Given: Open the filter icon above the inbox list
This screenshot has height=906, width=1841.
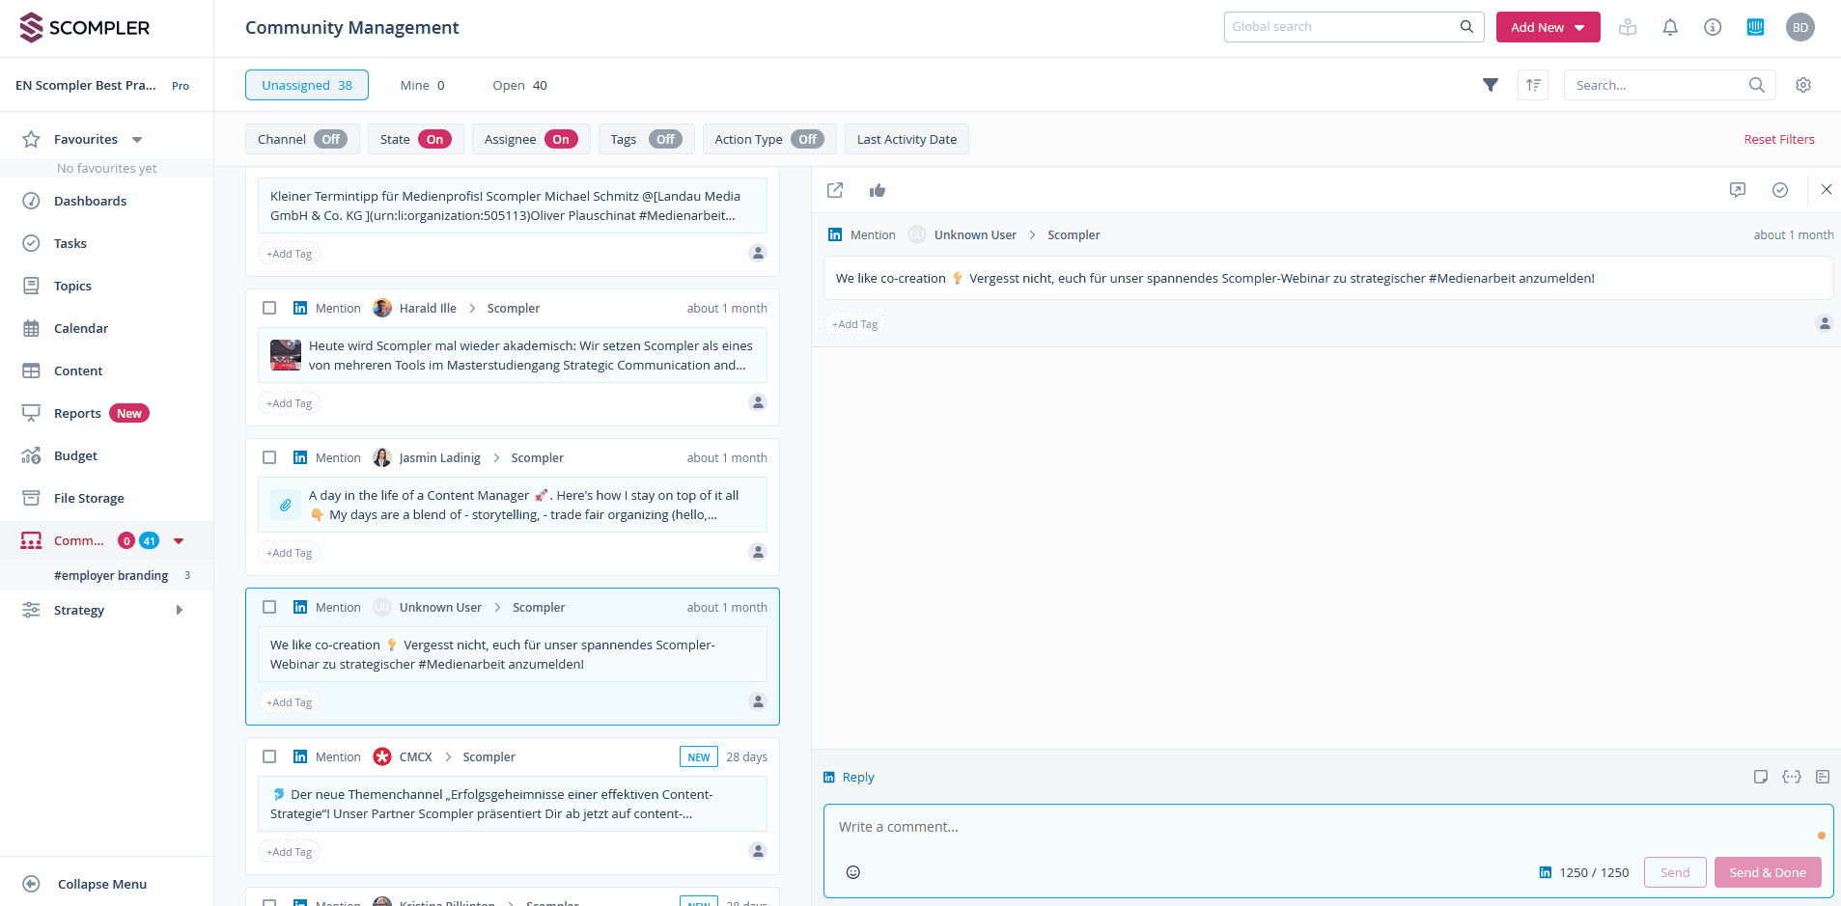Looking at the screenshot, I should tap(1491, 85).
